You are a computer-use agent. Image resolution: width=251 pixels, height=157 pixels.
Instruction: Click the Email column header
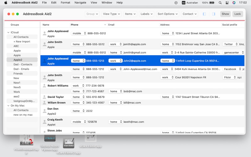coord(134,25)
